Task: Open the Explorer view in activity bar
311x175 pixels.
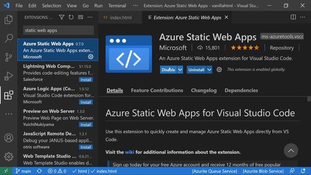Action: [x=9, y=19]
